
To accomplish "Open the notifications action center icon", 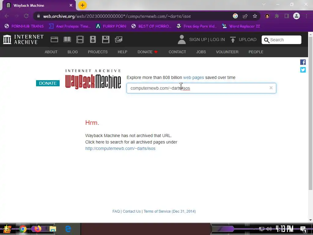I will pos(304,229).
